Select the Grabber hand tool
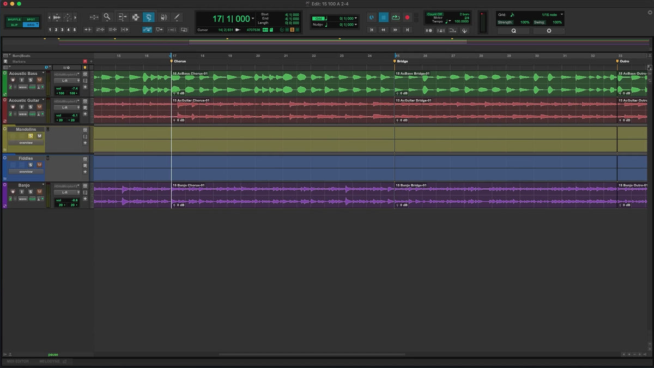This screenshot has width=654, height=368. [x=148, y=17]
